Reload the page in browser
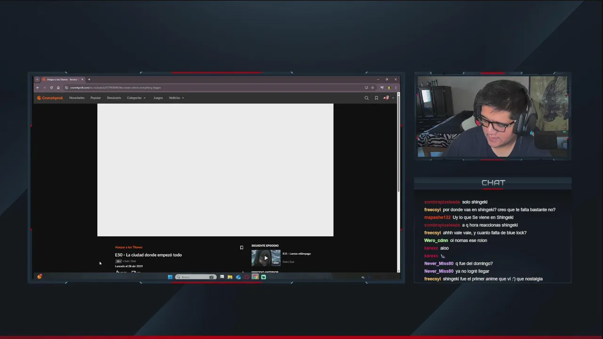 (x=51, y=88)
